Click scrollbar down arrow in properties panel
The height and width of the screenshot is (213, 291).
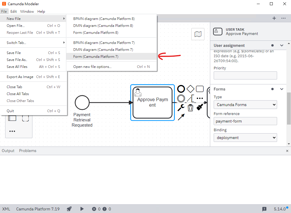(289, 144)
